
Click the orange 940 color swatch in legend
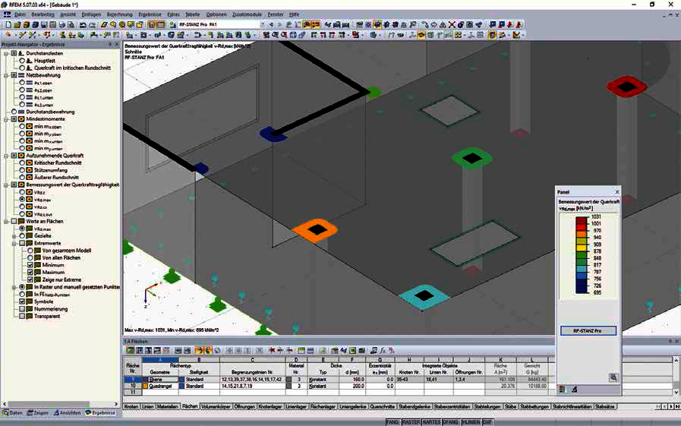pos(581,234)
